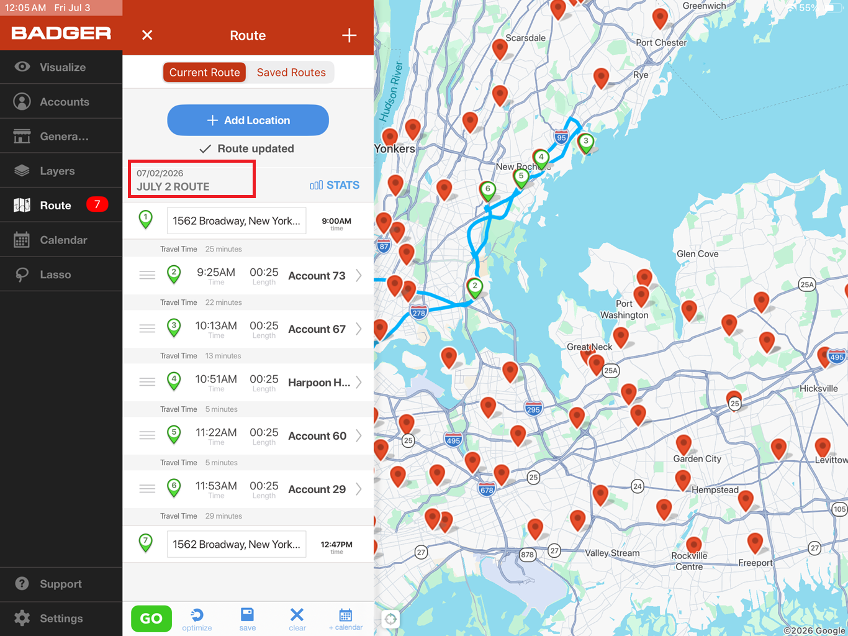Expand Account 67 stop details chevron

[x=359, y=329]
